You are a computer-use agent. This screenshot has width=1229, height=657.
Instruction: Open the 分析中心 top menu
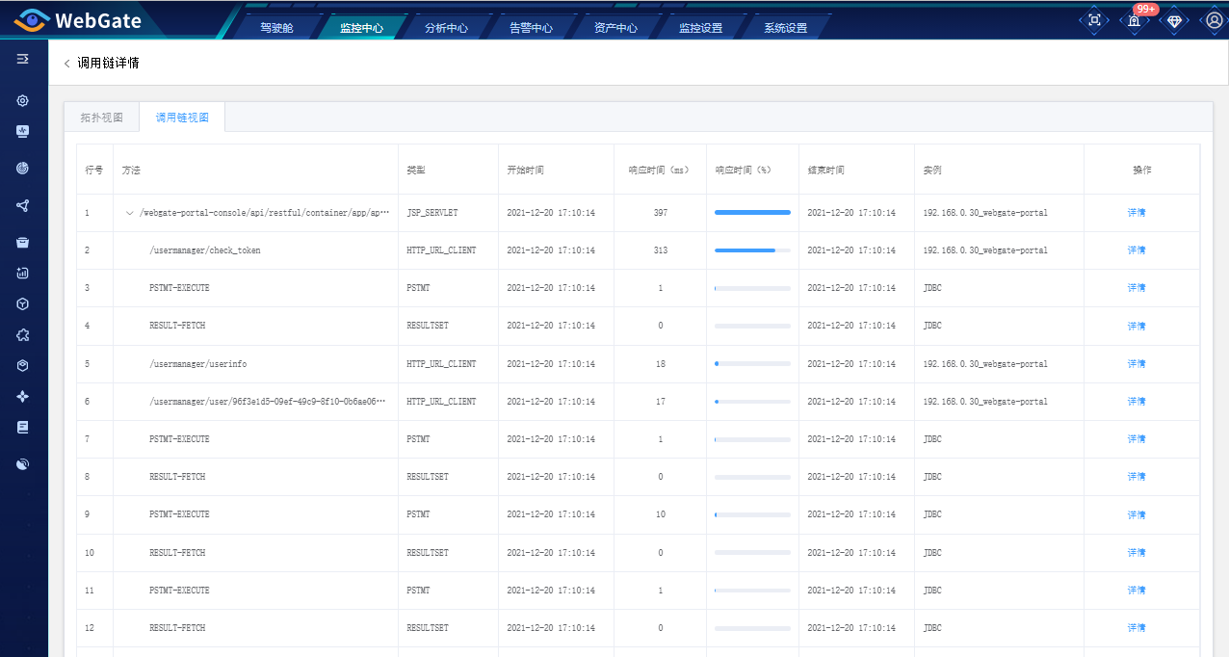point(446,28)
